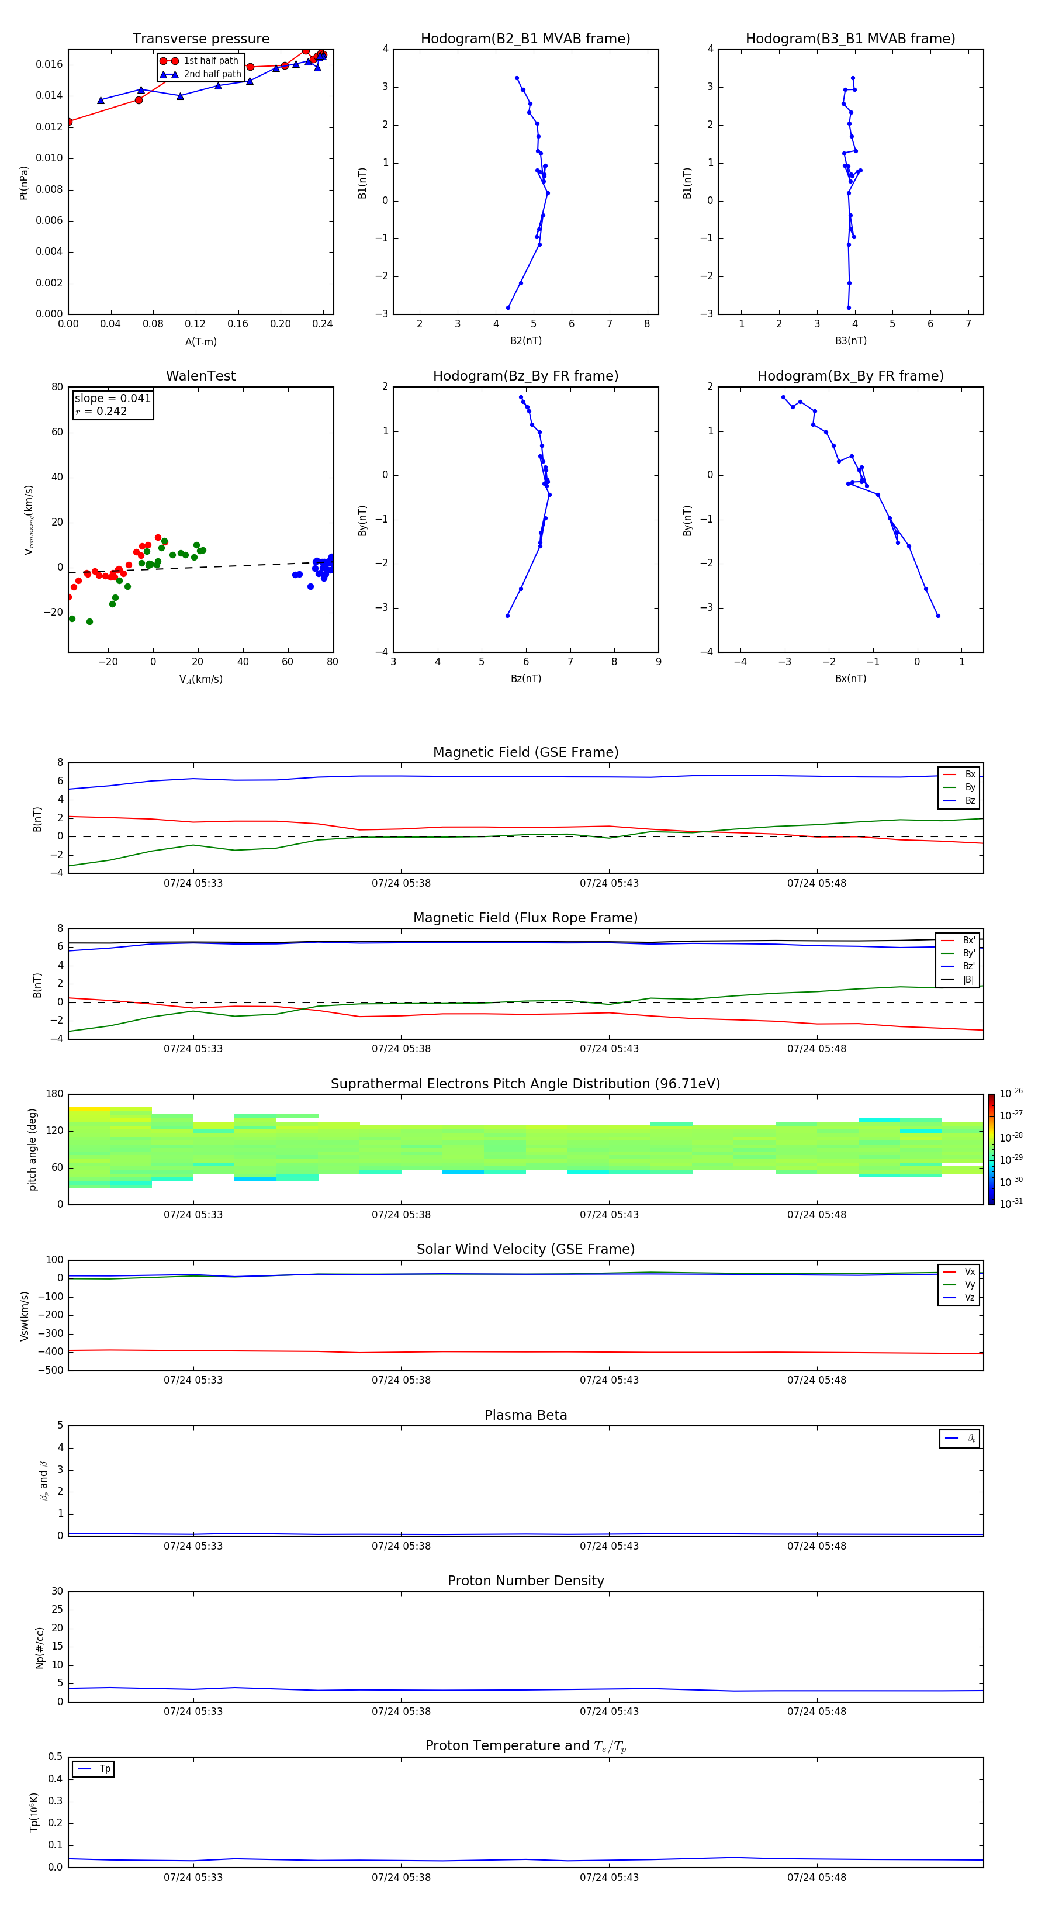The image size is (1052, 1929).
Task: Click the "Pt(nPa)" y-axis label
Action: click(24, 182)
